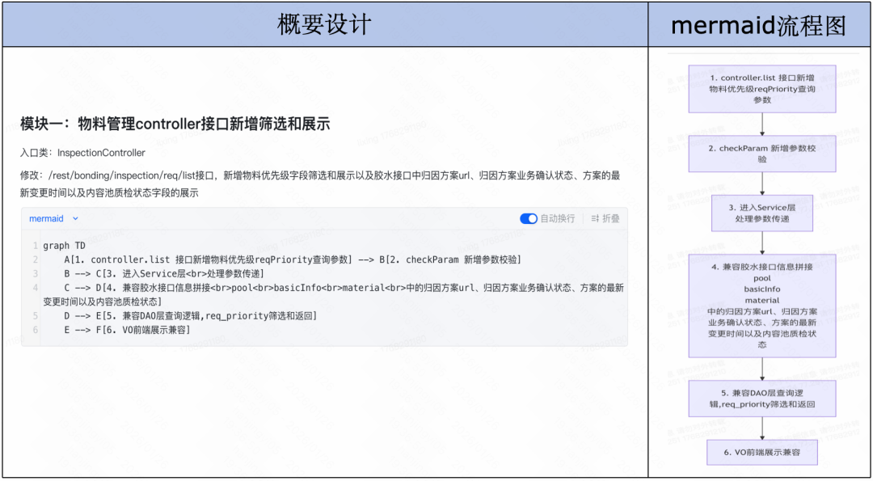Turn off the blue toggle in code header
The height and width of the screenshot is (481, 873).
529,218
